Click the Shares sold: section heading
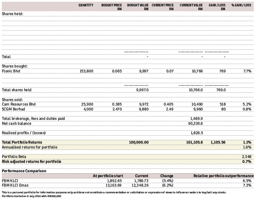Screen dimensions: 256x202 (13, 99)
